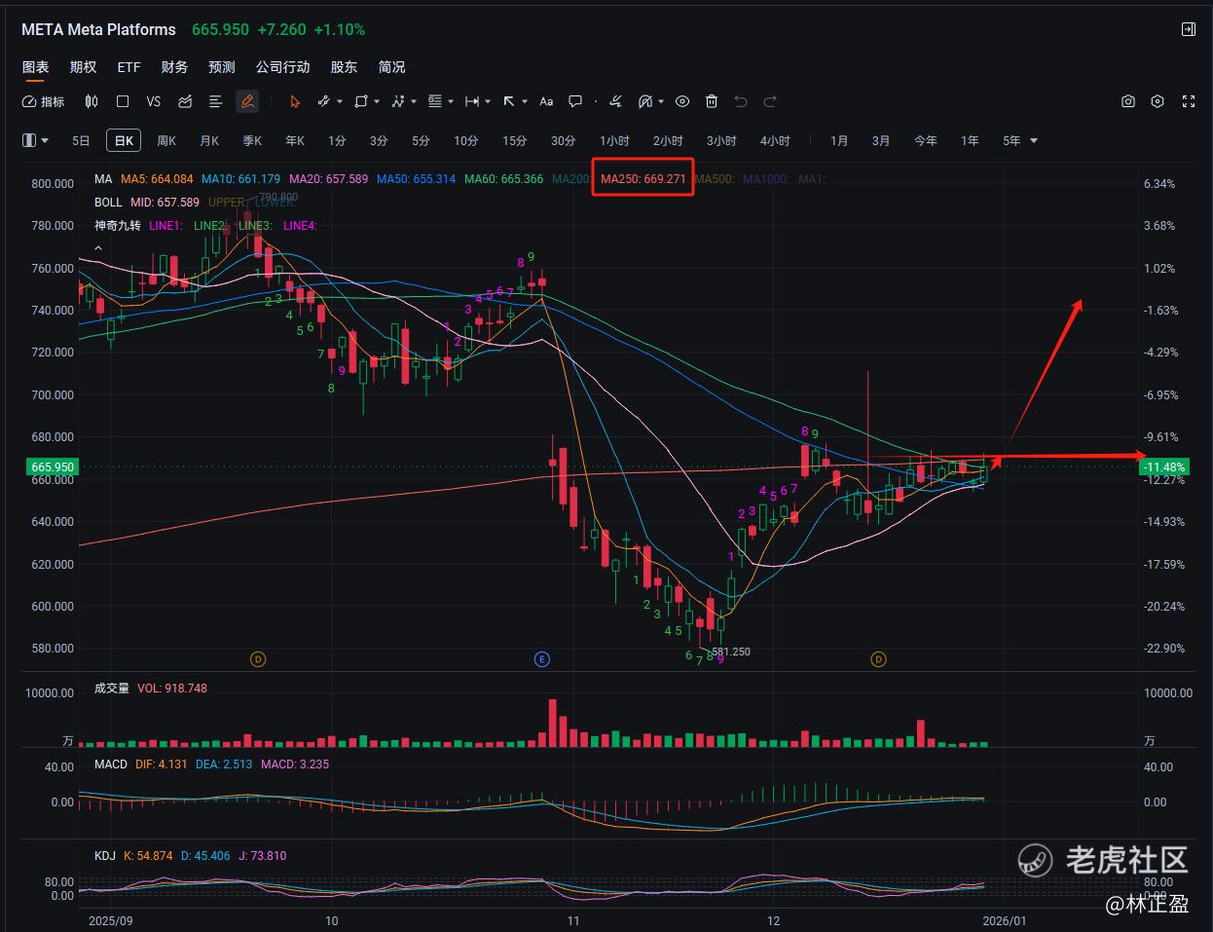Expand the arrow annotation dropdown arrow
The height and width of the screenshot is (932, 1213).
525,101
